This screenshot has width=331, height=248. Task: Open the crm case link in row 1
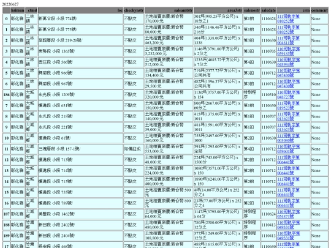coord(288,29)
